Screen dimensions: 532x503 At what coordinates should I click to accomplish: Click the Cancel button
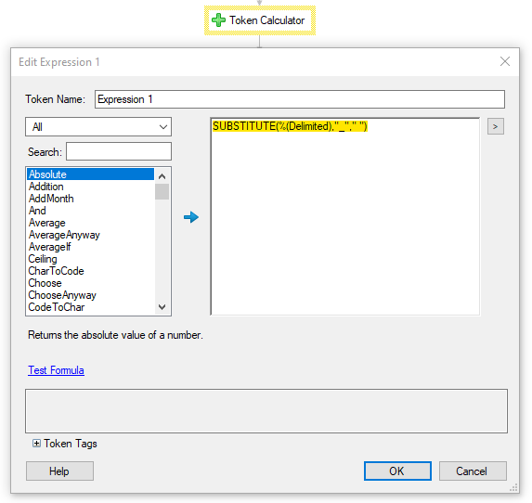click(x=473, y=471)
